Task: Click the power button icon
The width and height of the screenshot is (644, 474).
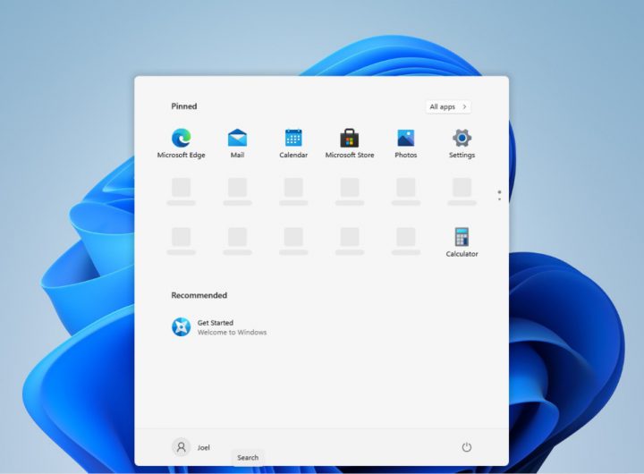Action: click(466, 447)
